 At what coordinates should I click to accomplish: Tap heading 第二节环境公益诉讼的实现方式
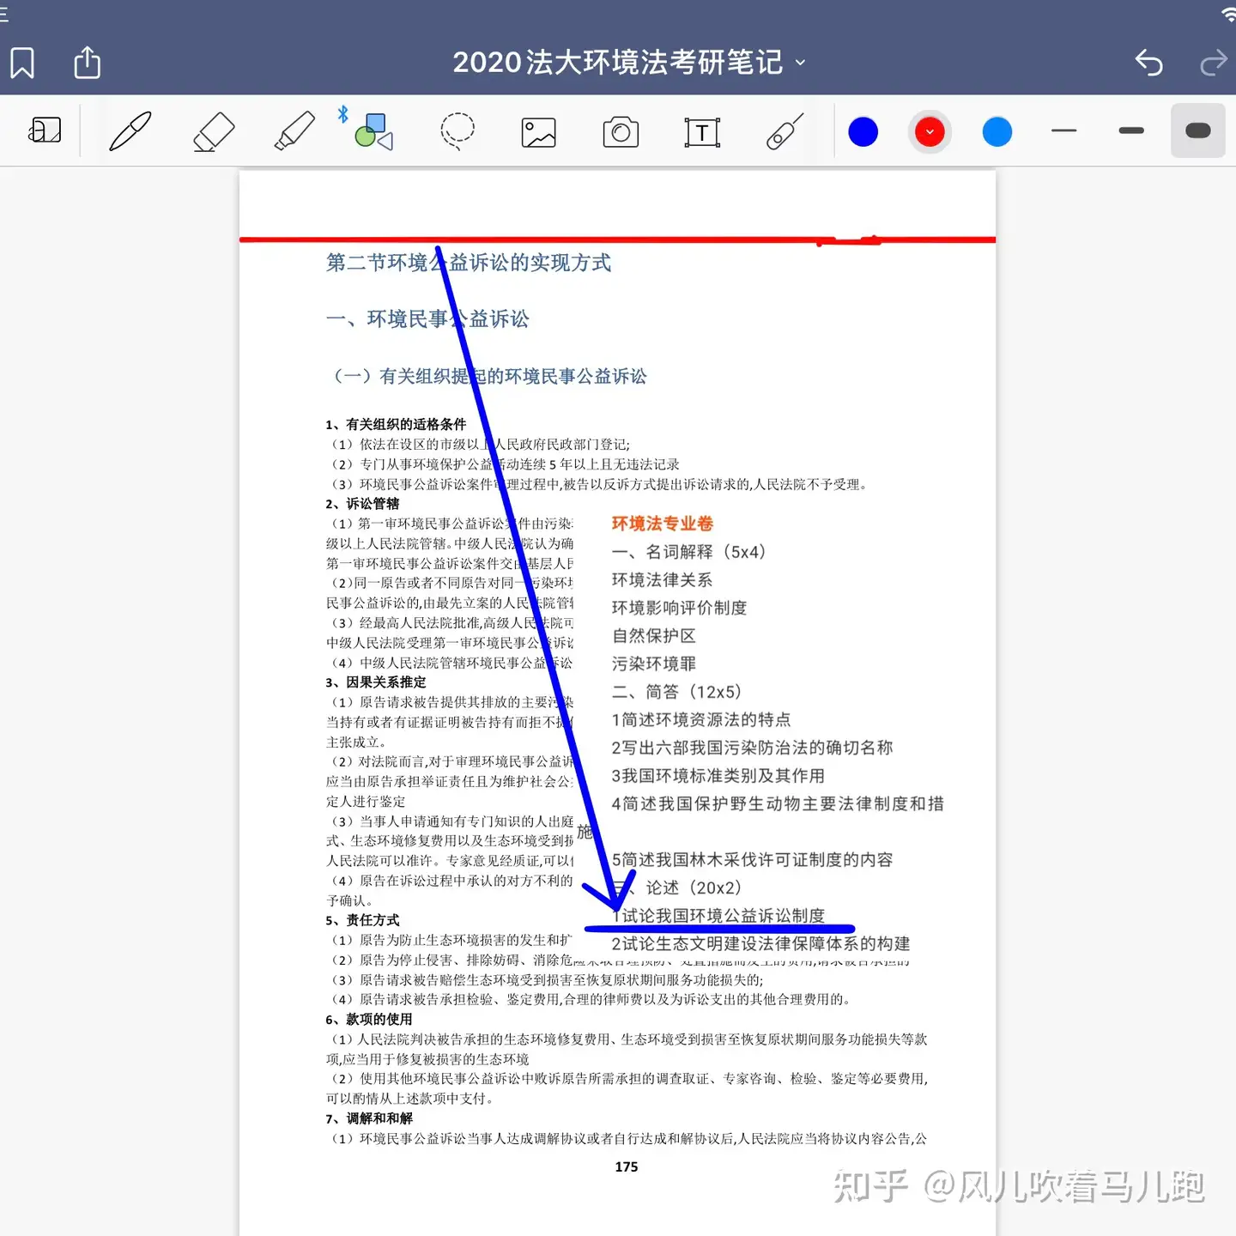tap(469, 263)
